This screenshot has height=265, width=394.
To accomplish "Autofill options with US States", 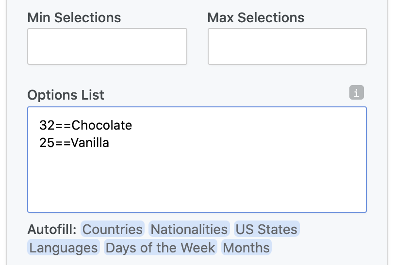I will (266, 229).
